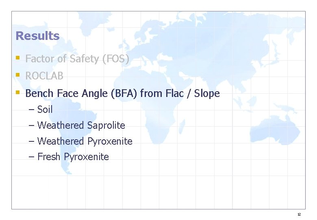The image size is (317, 220).
Task: Click Australia on the background map
Action: click(x=275, y=130)
